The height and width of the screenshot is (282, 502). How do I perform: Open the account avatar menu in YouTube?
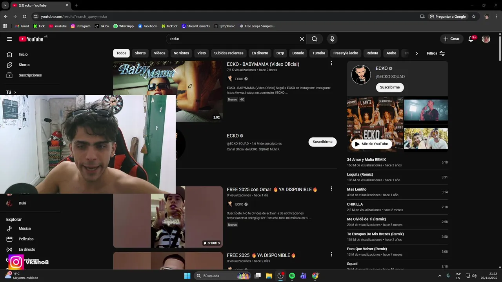pos(486,39)
